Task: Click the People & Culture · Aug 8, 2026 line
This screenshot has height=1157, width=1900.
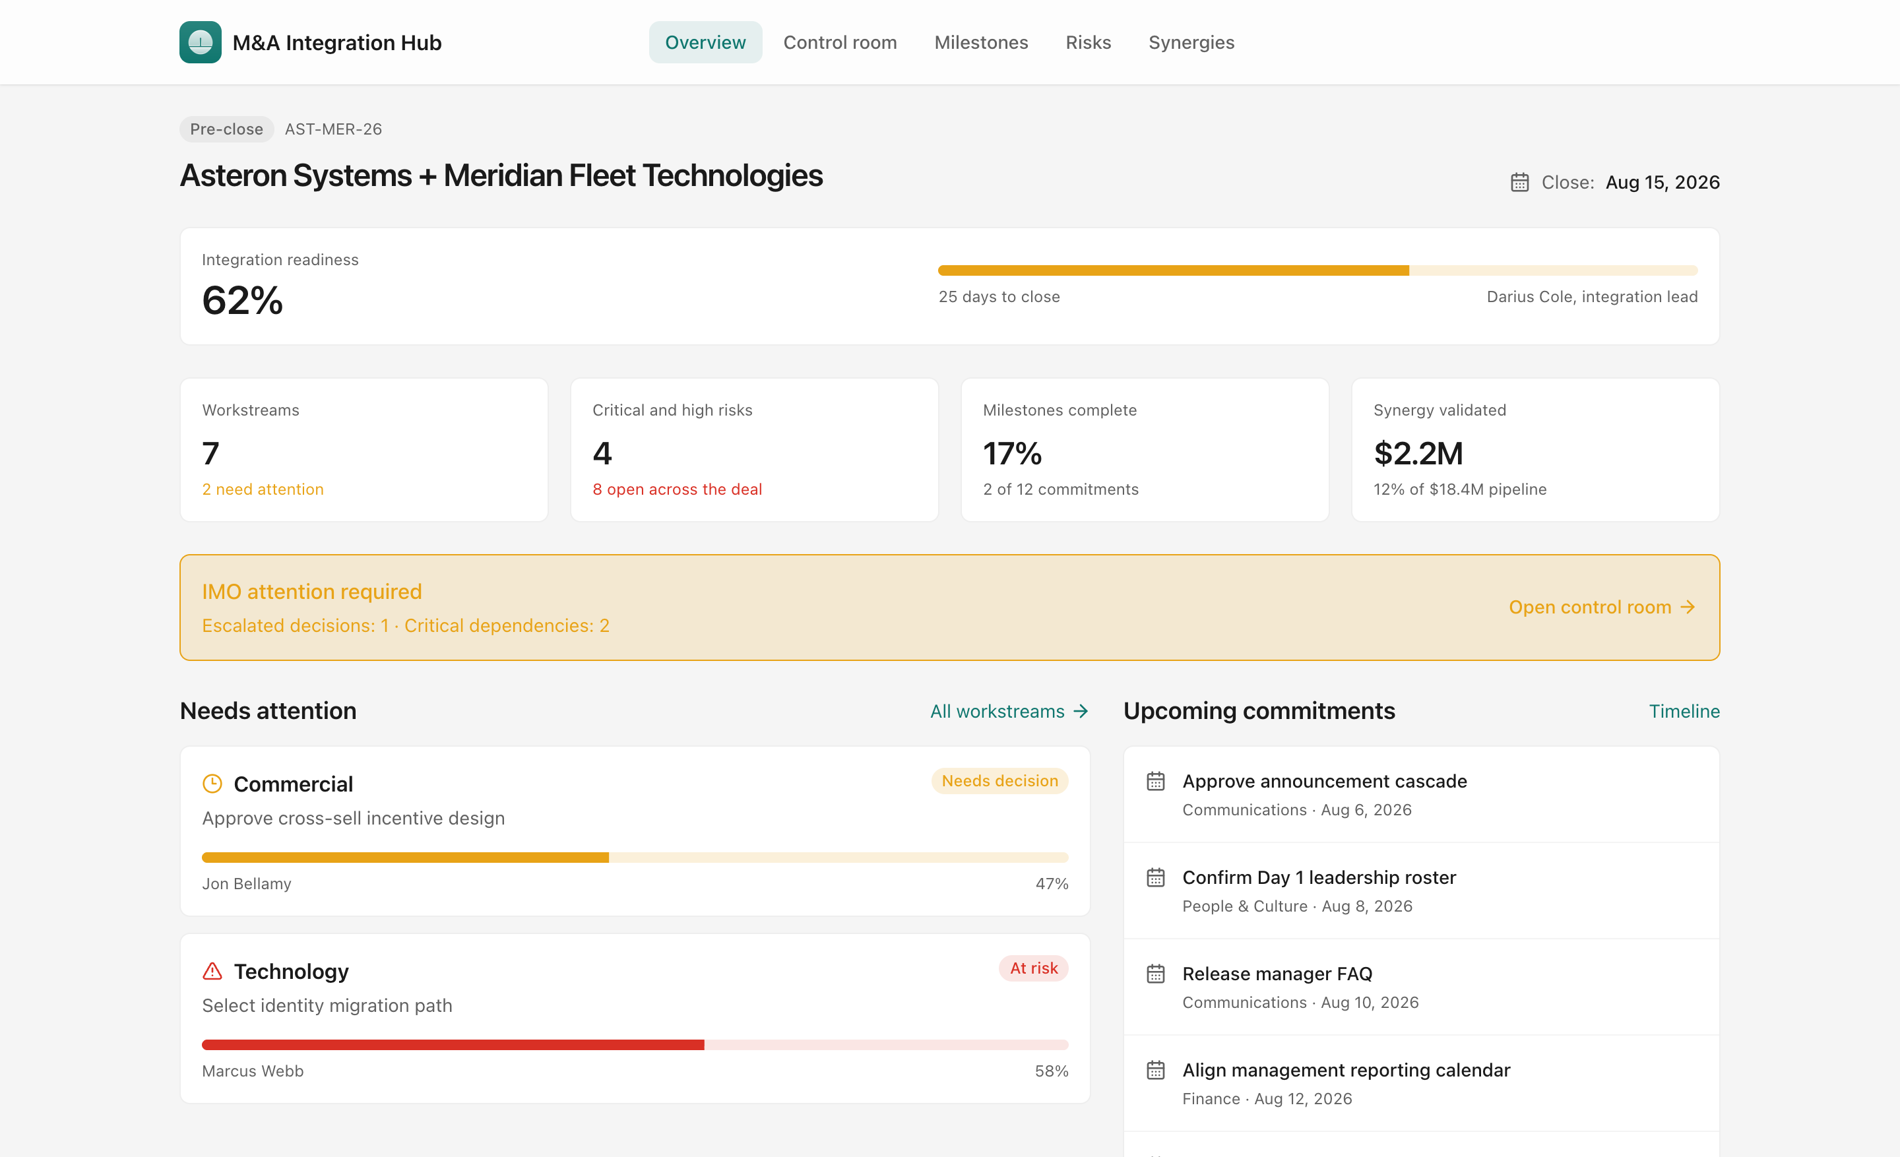Action: pyautogui.click(x=1297, y=906)
